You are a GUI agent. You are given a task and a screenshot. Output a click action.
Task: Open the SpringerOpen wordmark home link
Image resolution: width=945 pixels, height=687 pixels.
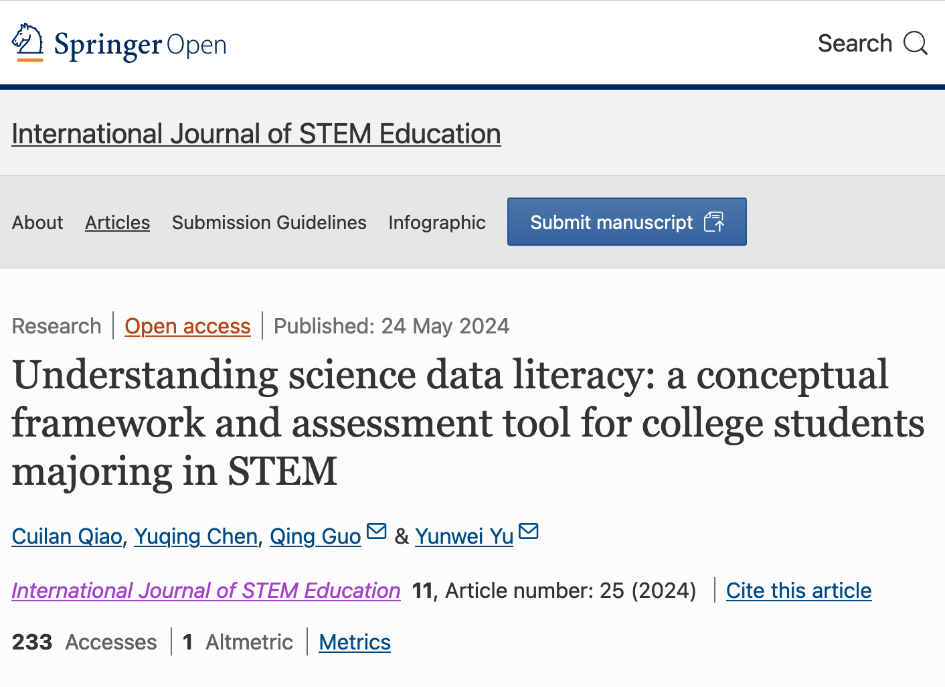click(141, 45)
